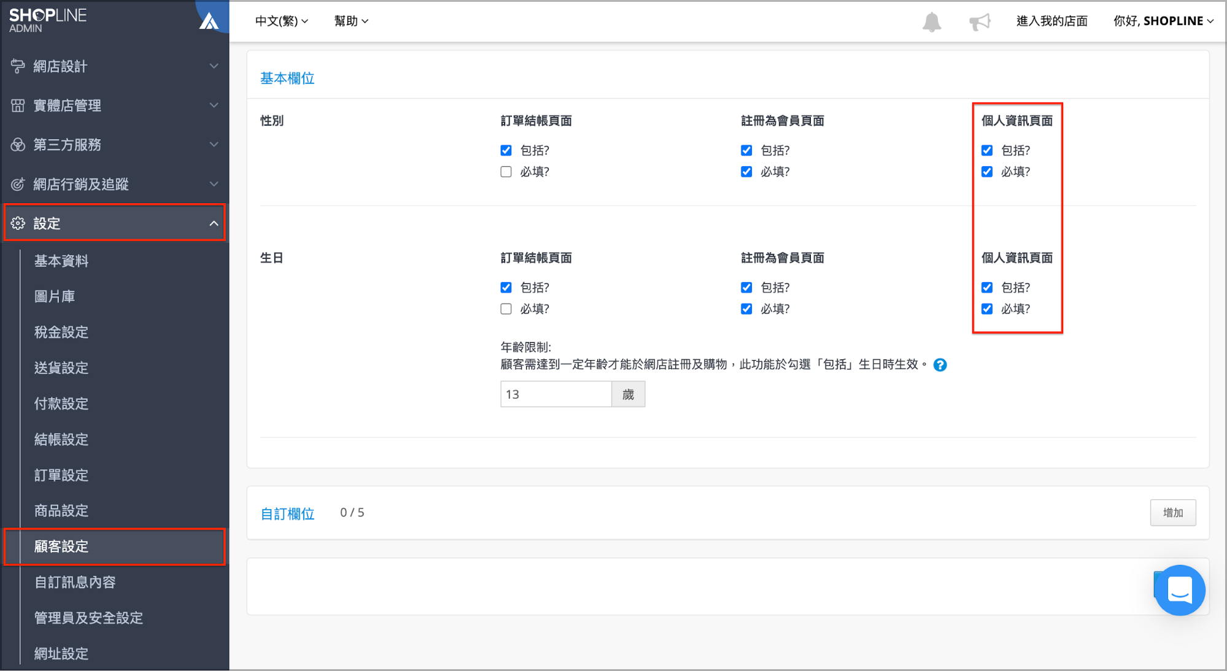Image resolution: width=1227 pixels, height=671 pixels.
Task: Toggle 生日 個人資訊頁面 包括 checkbox
Action: pyautogui.click(x=987, y=288)
